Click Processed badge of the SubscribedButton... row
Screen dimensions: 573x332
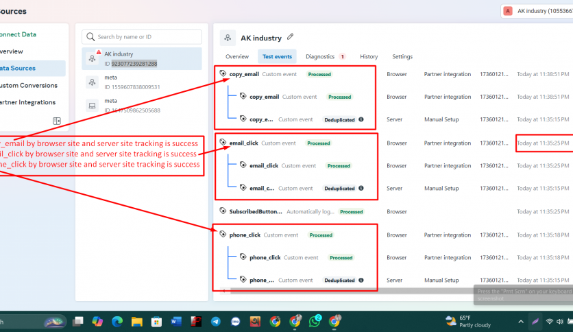click(x=351, y=211)
